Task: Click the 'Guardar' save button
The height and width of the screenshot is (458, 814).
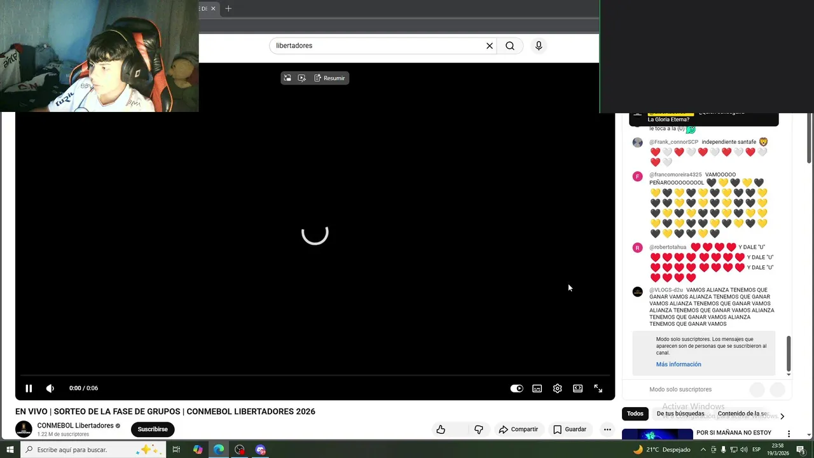Action: pos(570,429)
